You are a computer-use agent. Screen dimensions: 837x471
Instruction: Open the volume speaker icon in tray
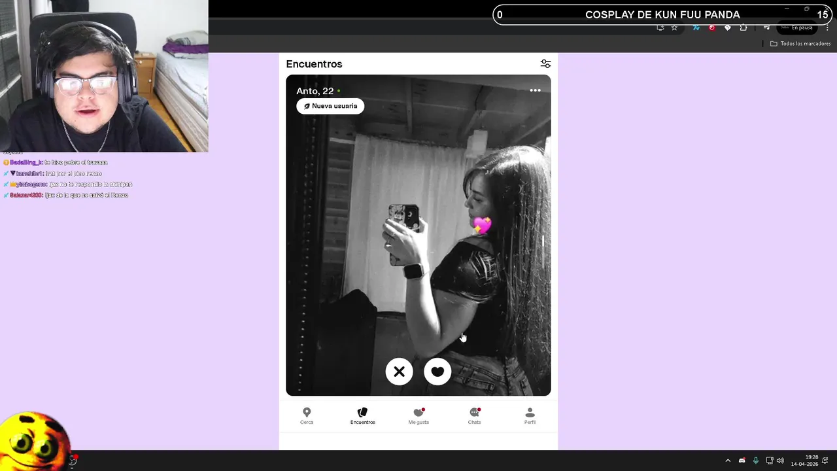coord(780,461)
